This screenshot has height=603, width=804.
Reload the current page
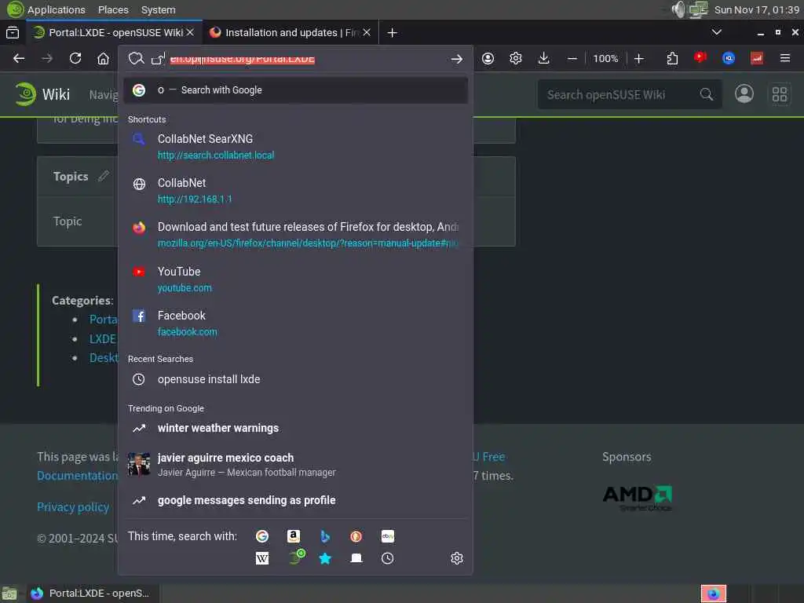[75, 58]
